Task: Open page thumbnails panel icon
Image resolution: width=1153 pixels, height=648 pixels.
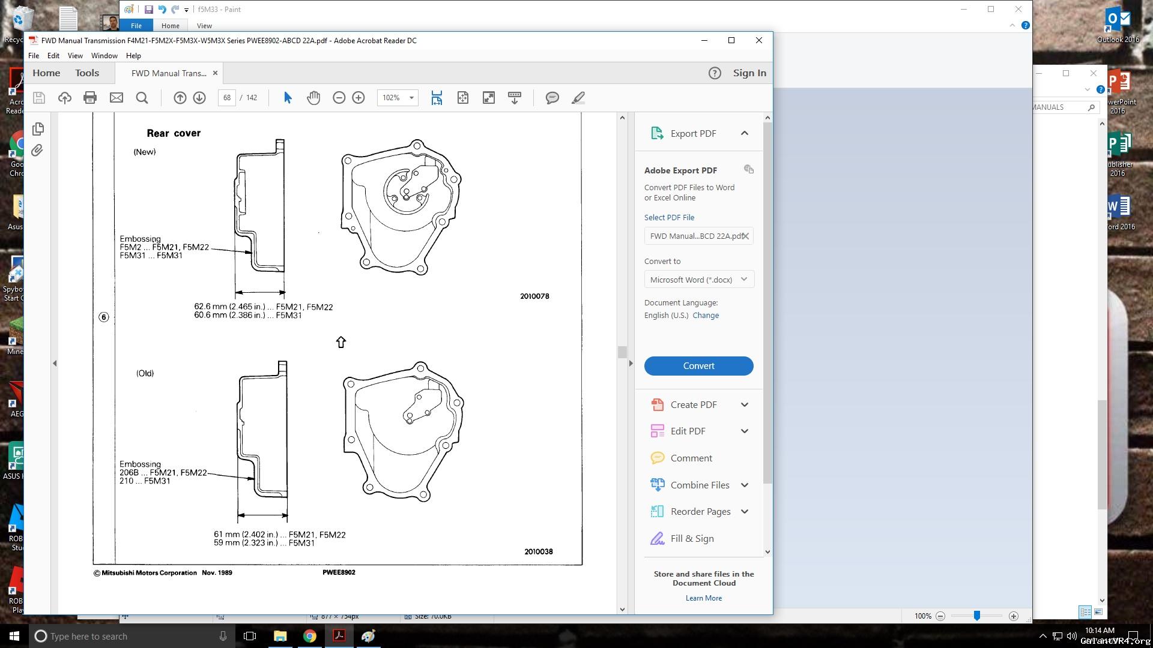Action: [38, 128]
